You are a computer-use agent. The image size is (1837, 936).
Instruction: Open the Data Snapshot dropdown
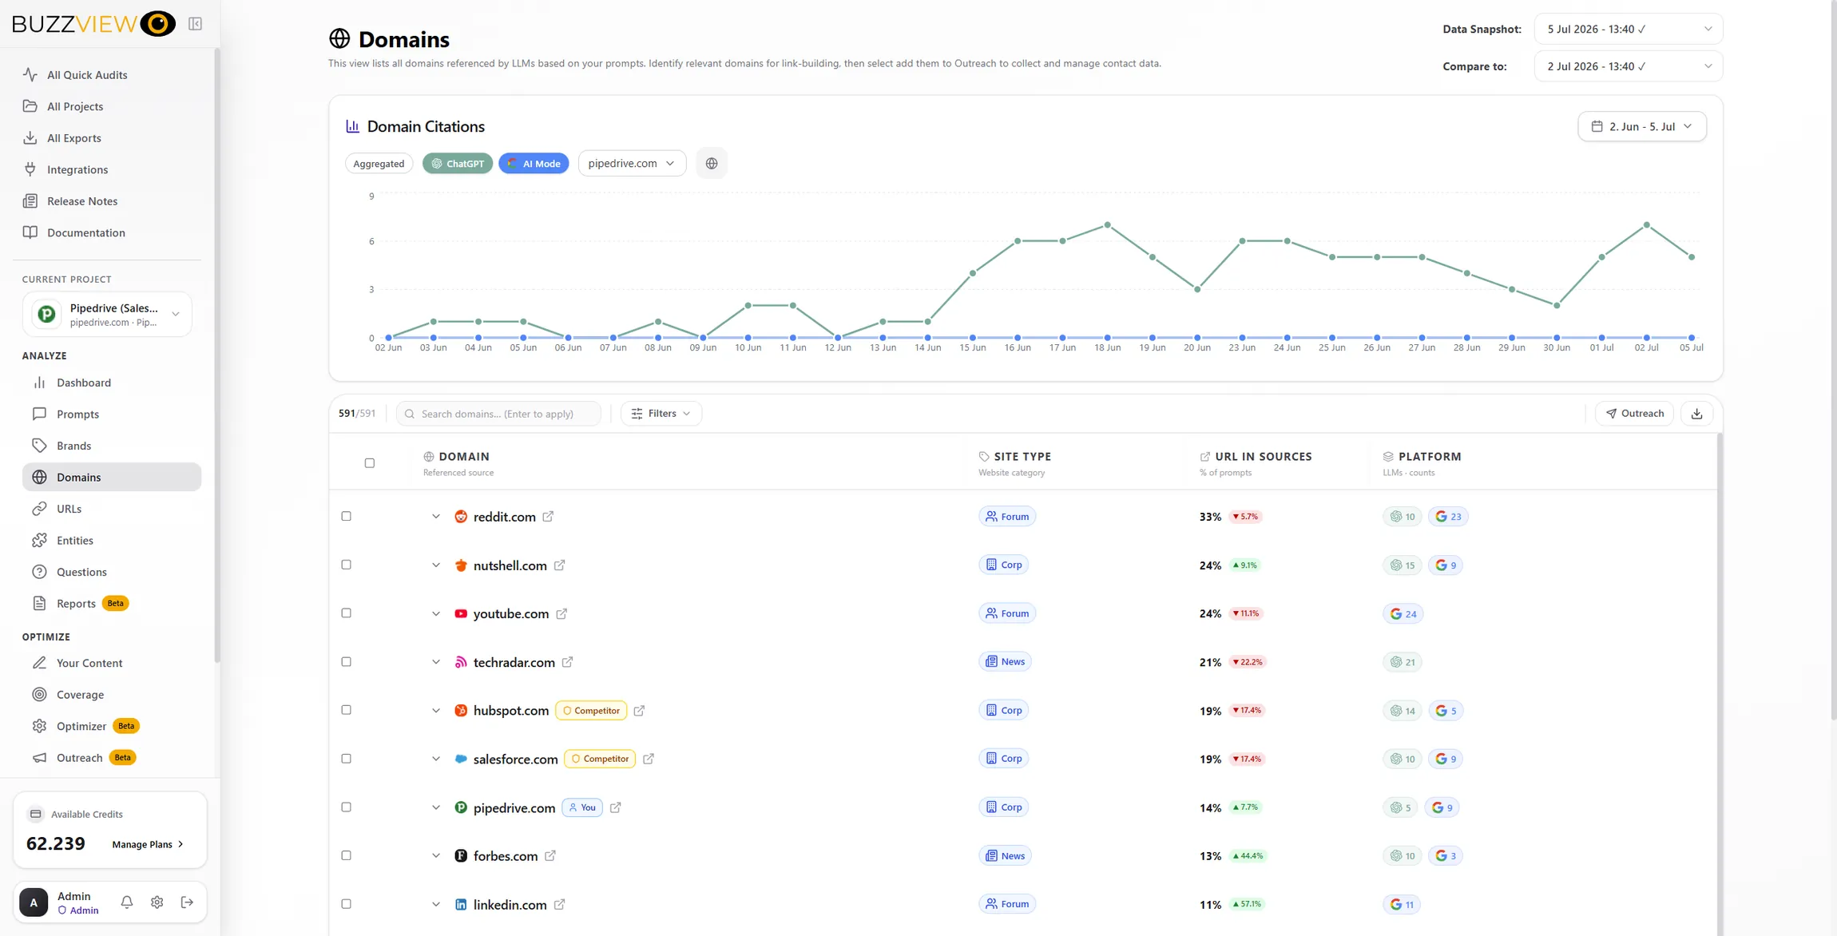coord(1629,29)
